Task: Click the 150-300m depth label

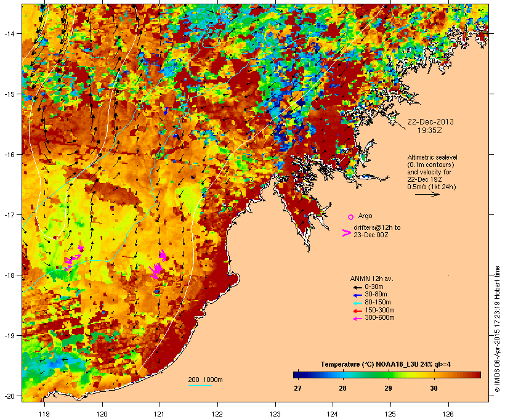Action: pos(379,310)
